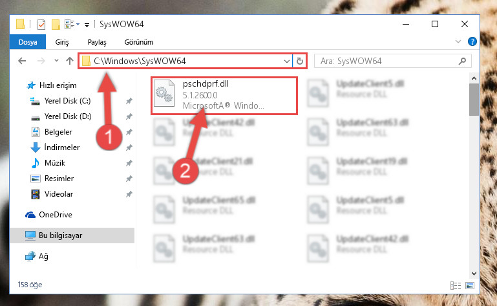This screenshot has height=306, width=497.
Task: Open the Görünüm ribbon tab
Action: [139, 42]
